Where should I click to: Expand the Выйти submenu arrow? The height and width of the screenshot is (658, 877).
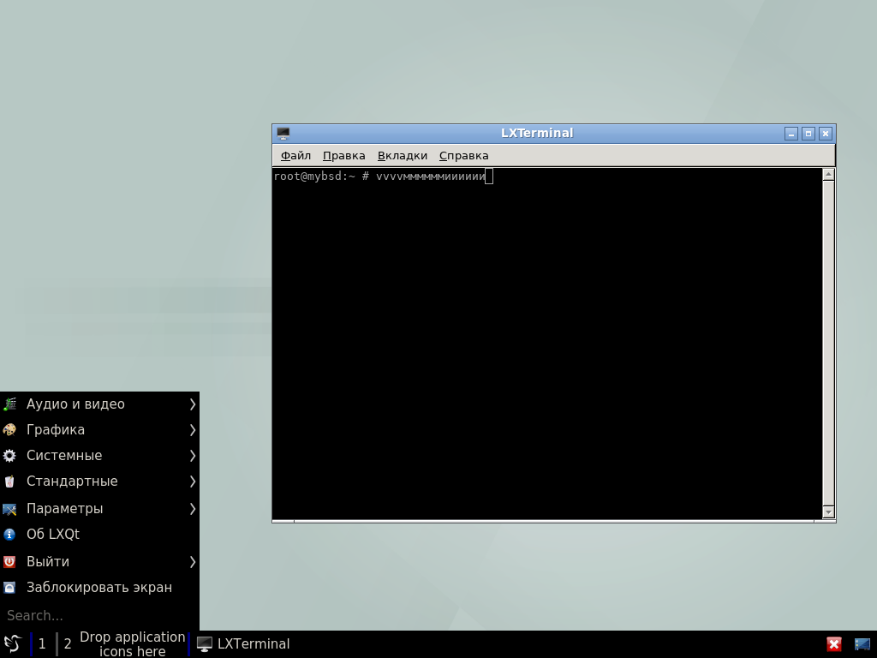coord(193,562)
